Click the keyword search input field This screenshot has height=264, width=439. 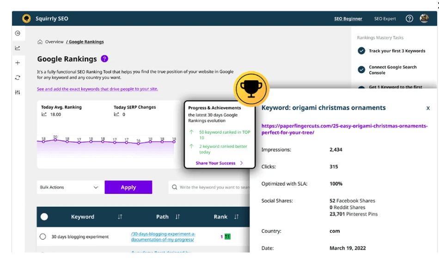click(209, 187)
